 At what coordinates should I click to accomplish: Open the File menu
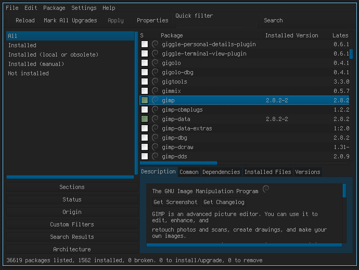[12, 8]
